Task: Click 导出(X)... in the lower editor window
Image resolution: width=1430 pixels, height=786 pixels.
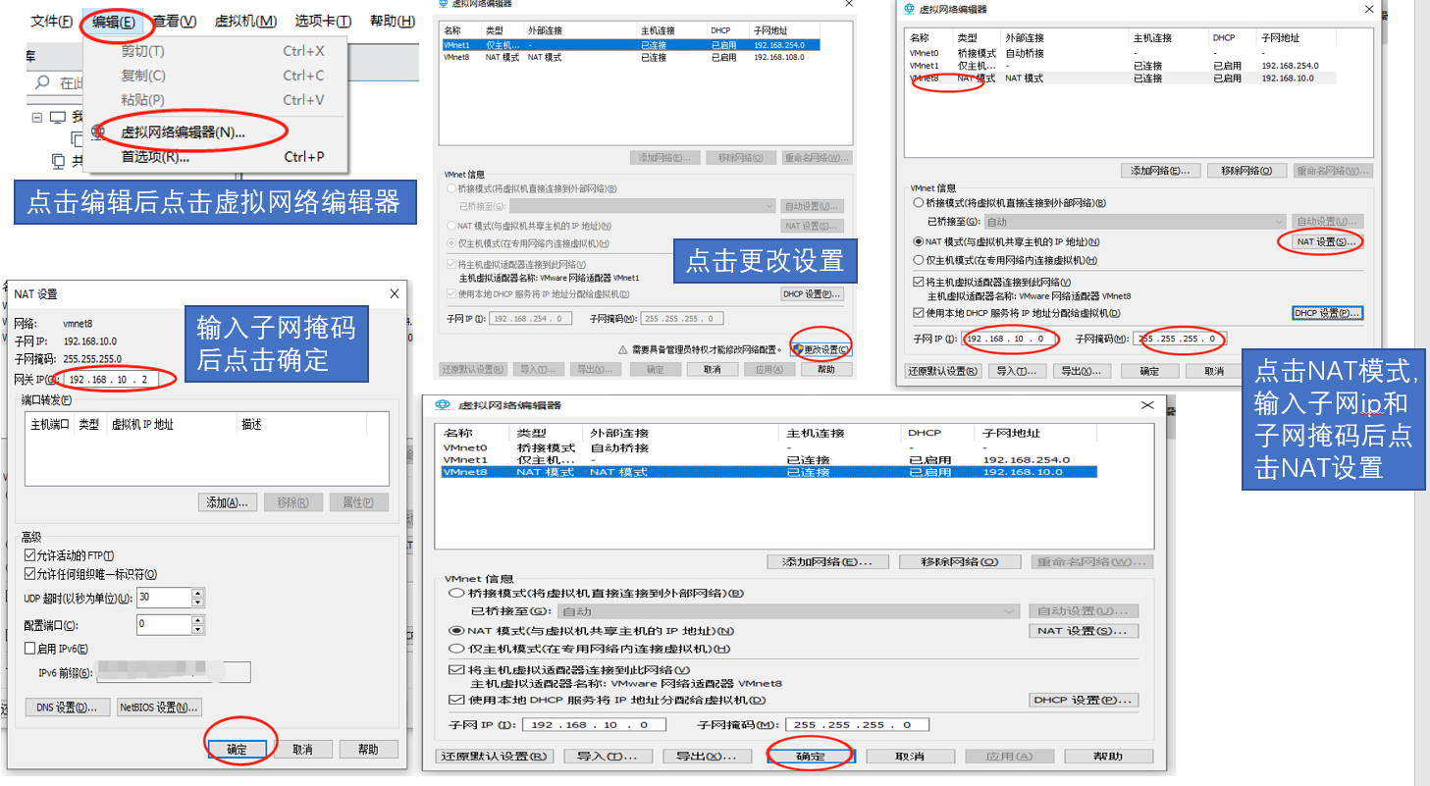Action: [x=708, y=757]
